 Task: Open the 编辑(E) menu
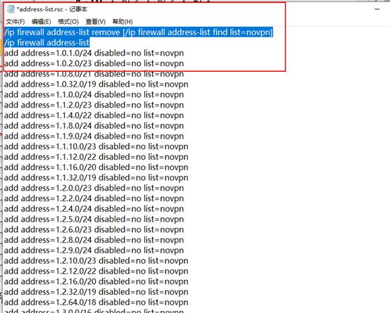point(42,22)
